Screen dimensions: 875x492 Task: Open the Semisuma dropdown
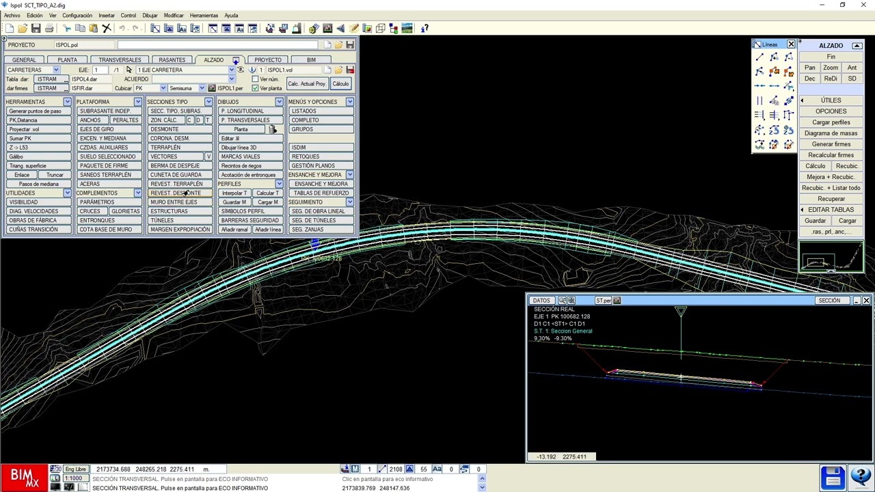(202, 88)
